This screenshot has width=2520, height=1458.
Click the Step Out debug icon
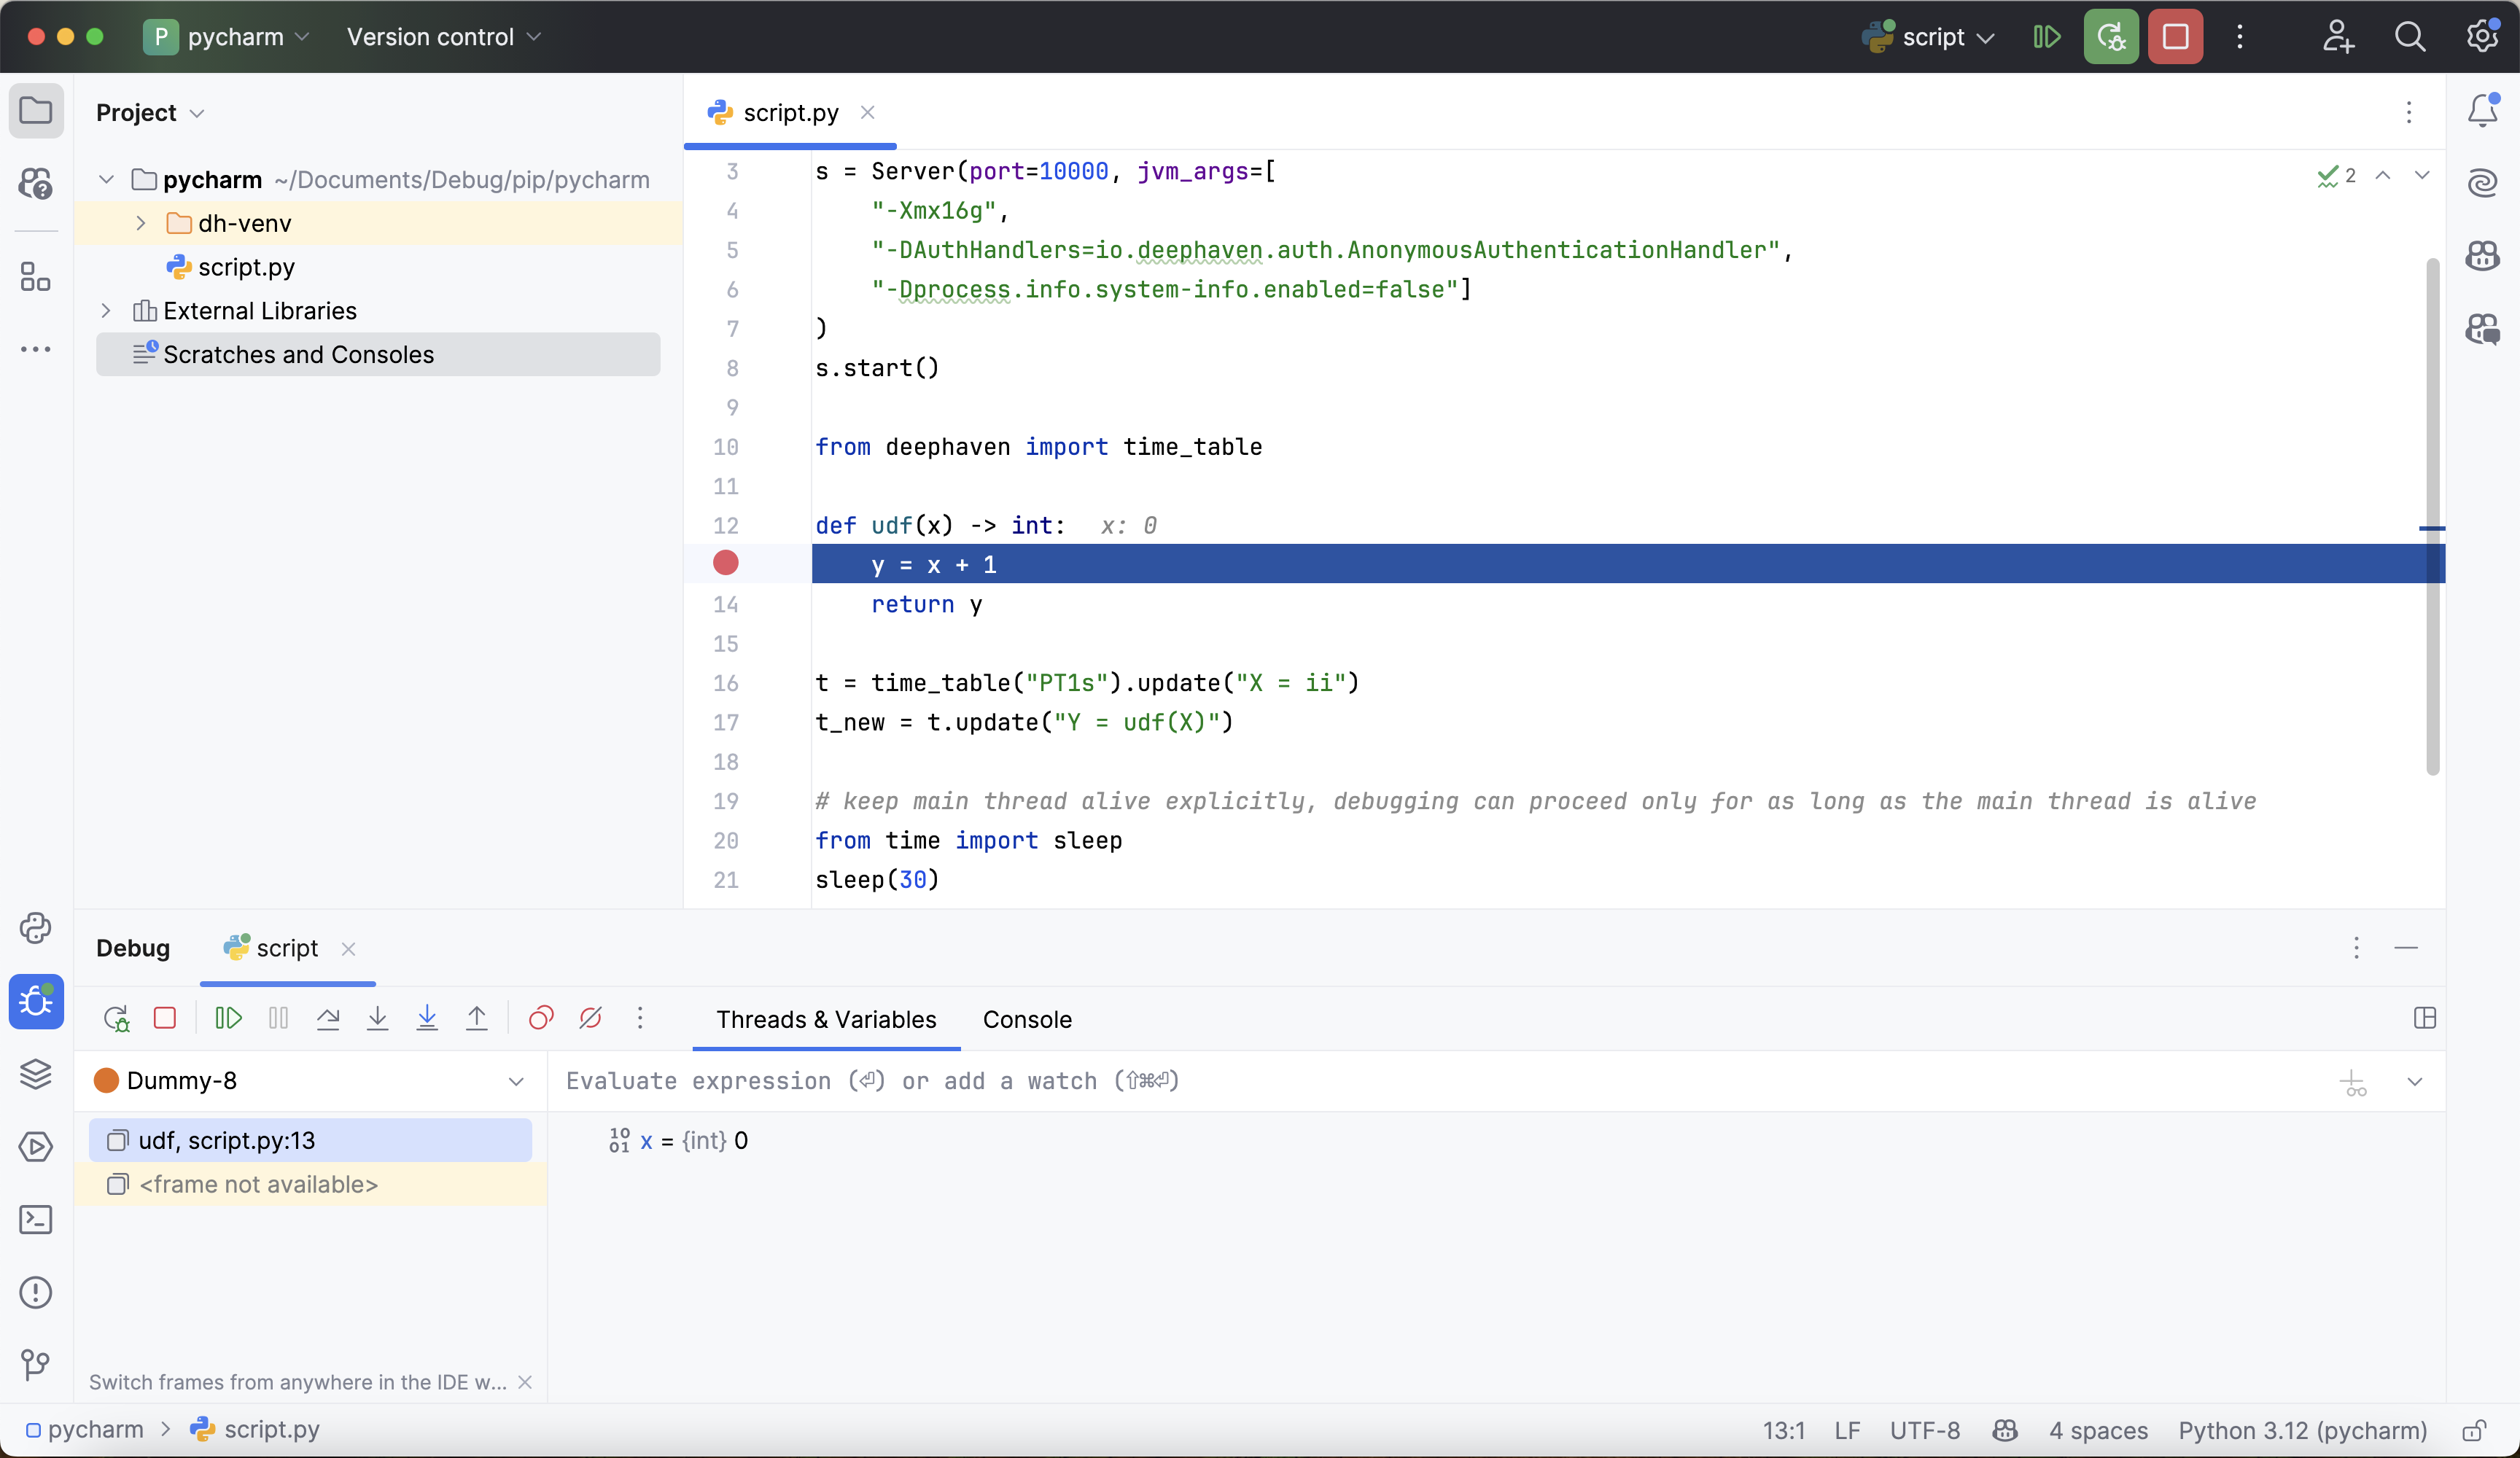coord(477,1019)
